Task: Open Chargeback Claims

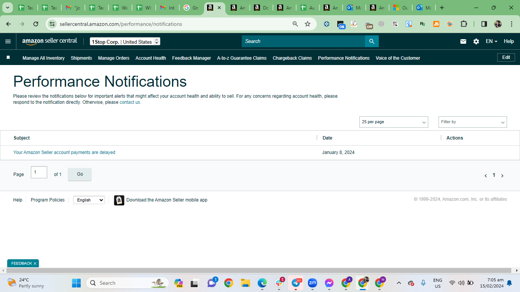Action: tap(292, 58)
